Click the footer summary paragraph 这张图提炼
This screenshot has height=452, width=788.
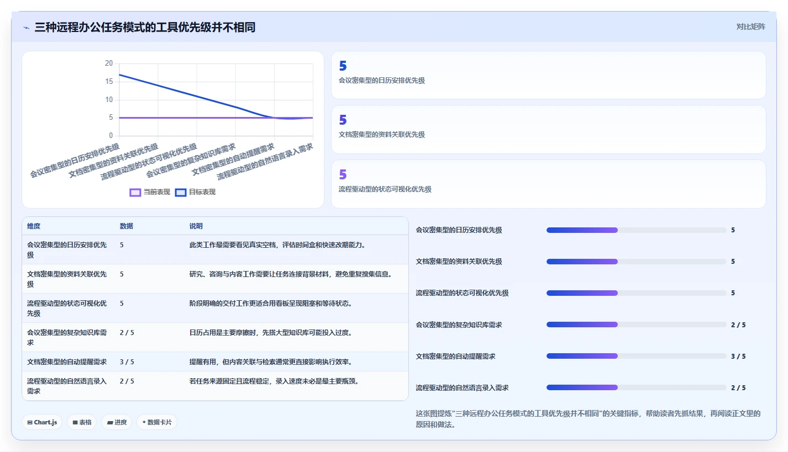[x=588, y=419]
